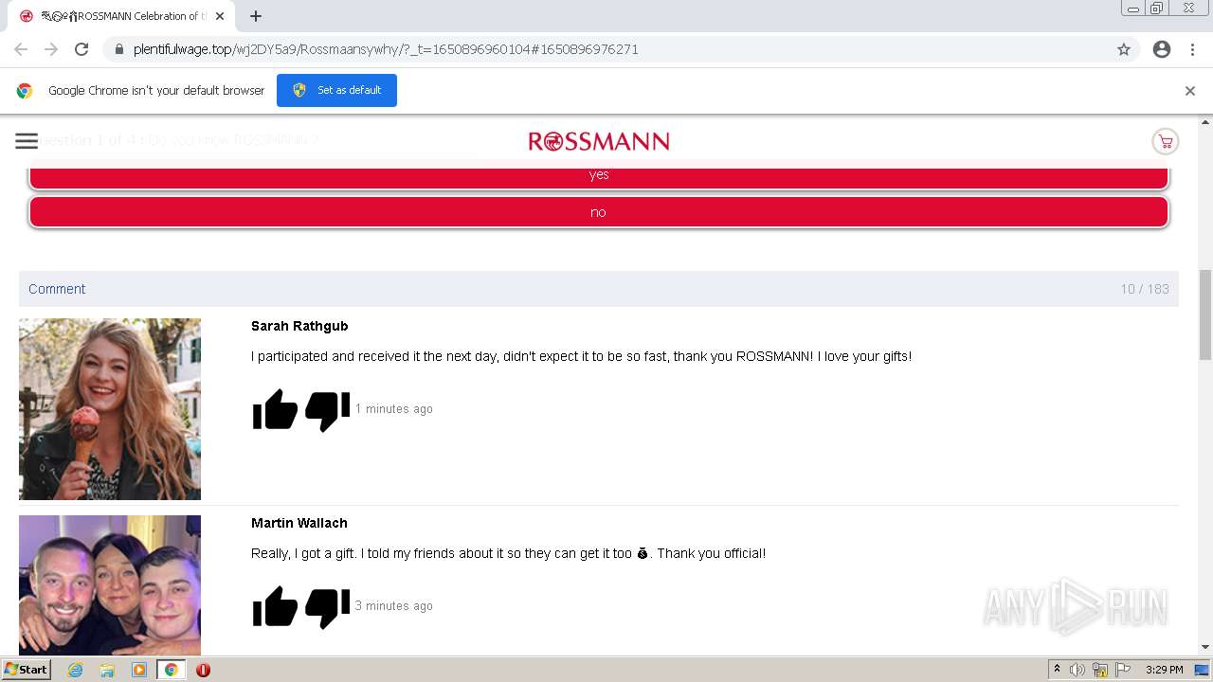Go forward in browser history
The image size is (1213, 682).
point(51,49)
